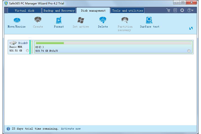
Task: Open the shopping cart purchase icon
Action: (x=168, y=10)
